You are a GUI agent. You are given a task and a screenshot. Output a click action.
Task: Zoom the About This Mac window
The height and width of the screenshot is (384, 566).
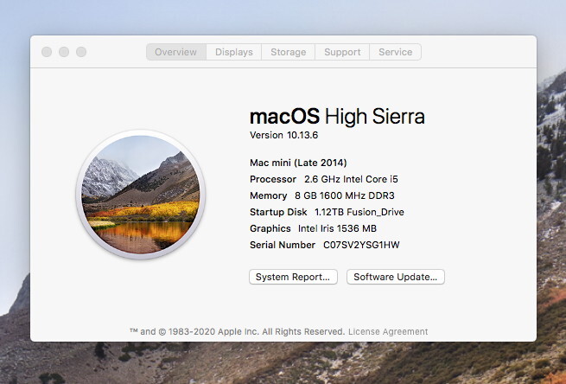pyautogui.click(x=81, y=52)
